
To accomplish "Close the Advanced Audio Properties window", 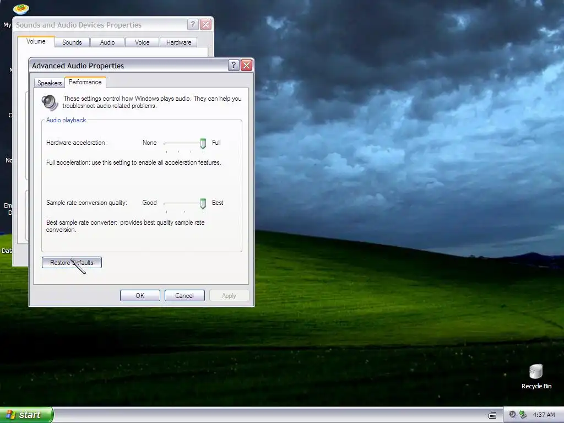I will point(246,65).
